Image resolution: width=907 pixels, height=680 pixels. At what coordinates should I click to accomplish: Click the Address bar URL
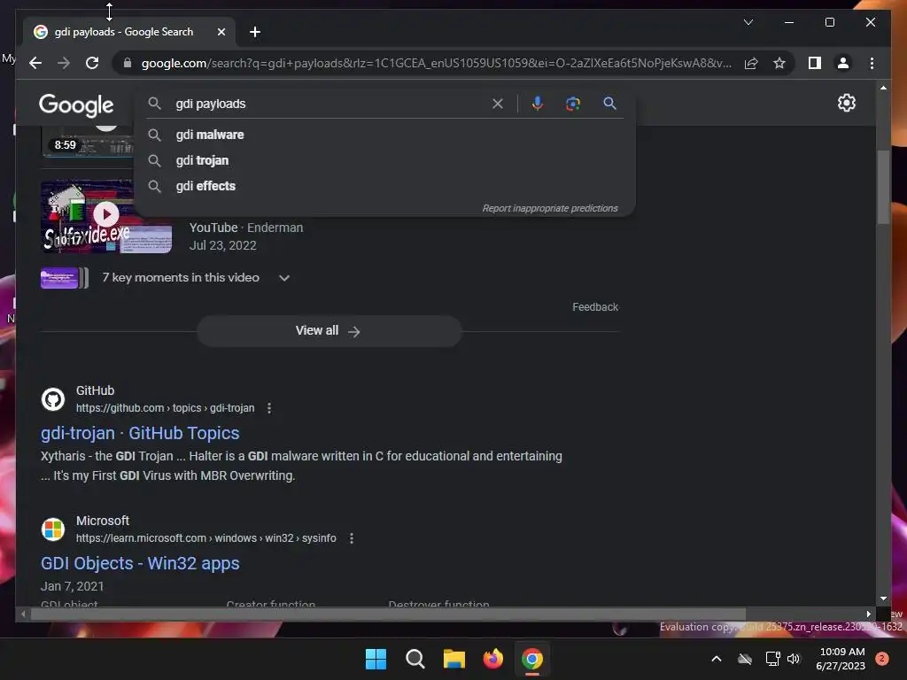(436, 63)
